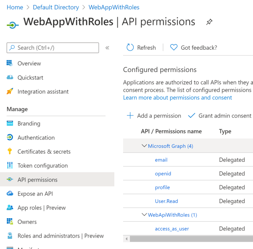Image resolution: width=253 pixels, height=249 pixels.
Task: Click the Home breadcrumb link
Action: (x=15, y=7)
